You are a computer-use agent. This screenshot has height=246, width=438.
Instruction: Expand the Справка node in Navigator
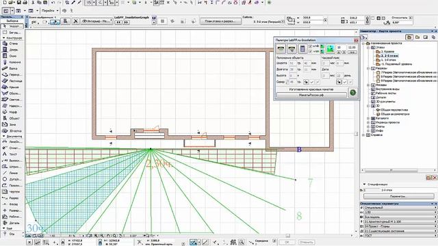point(364,135)
